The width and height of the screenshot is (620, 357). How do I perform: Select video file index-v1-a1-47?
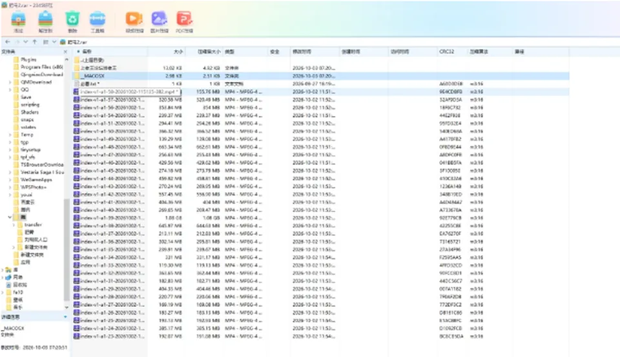click(x=321, y=155)
